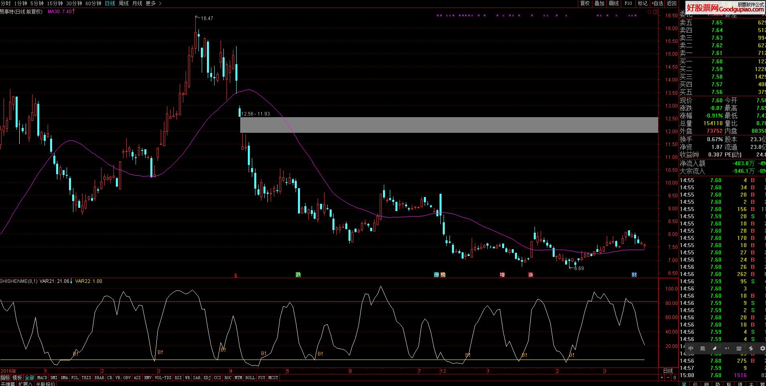Open the 指标 indicator tab
Screen dimensions: 766x386
click(x=5, y=378)
